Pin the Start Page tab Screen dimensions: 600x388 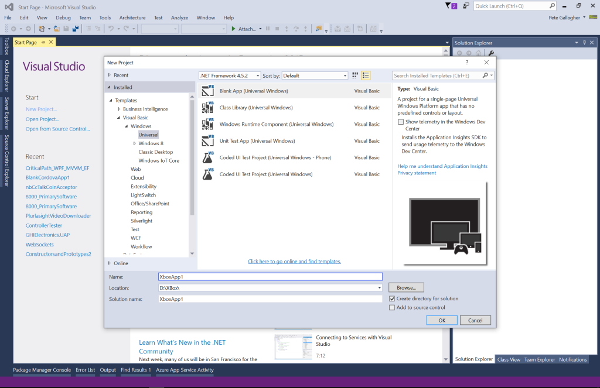tap(43, 42)
